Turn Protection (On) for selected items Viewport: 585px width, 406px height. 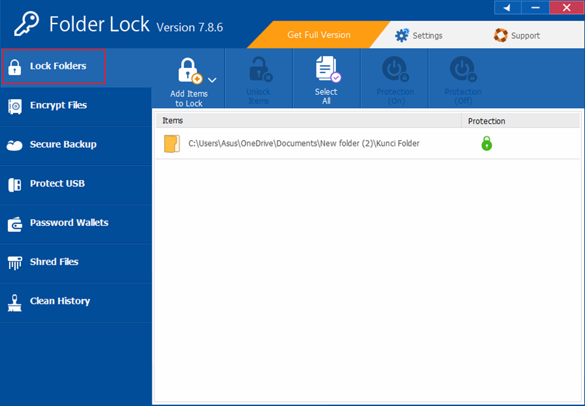[x=395, y=79]
